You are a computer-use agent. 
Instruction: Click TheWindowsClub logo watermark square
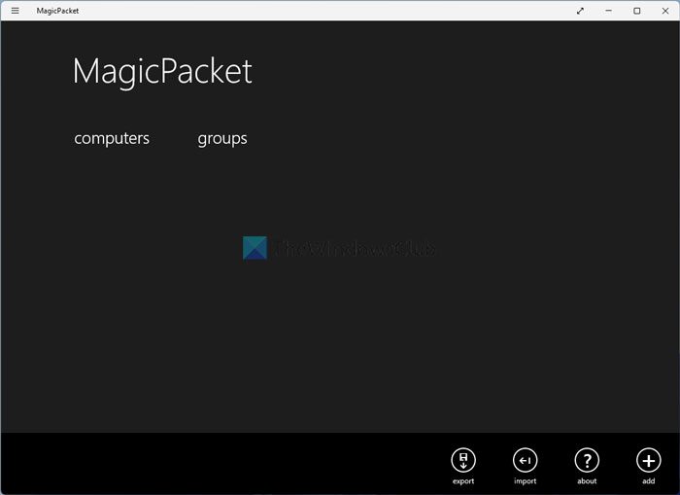pyautogui.click(x=255, y=248)
